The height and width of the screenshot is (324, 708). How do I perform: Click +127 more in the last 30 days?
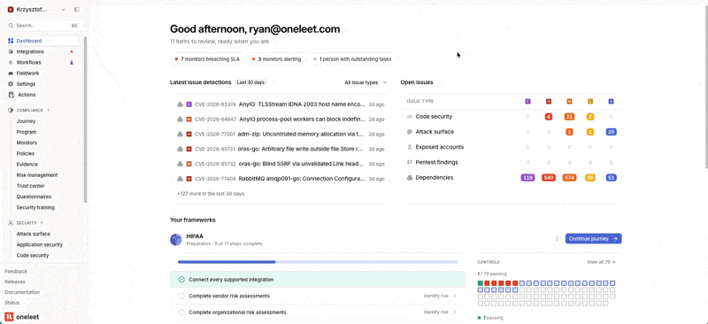click(211, 193)
